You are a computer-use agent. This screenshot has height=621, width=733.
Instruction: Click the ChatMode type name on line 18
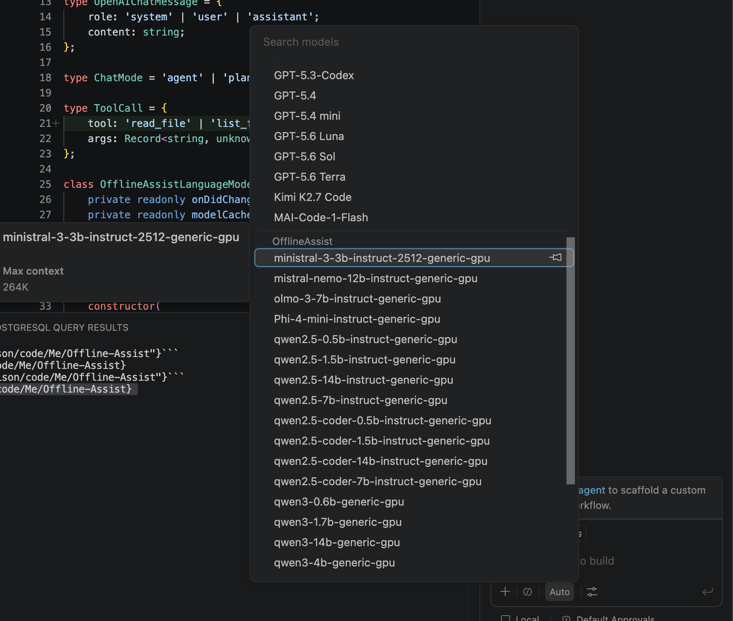click(x=118, y=78)
